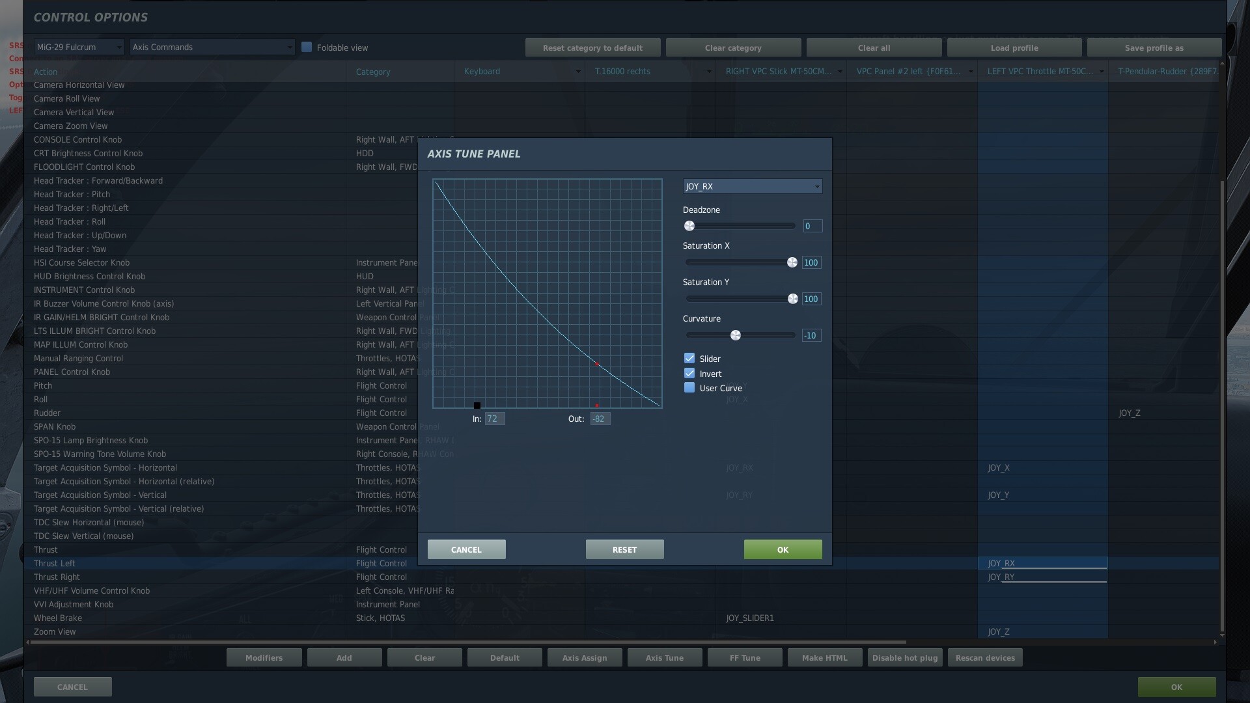Viewport: 1250px width, 703px height.
Task: Toggle the Foldable view checkbox
Action: point(307,48)
